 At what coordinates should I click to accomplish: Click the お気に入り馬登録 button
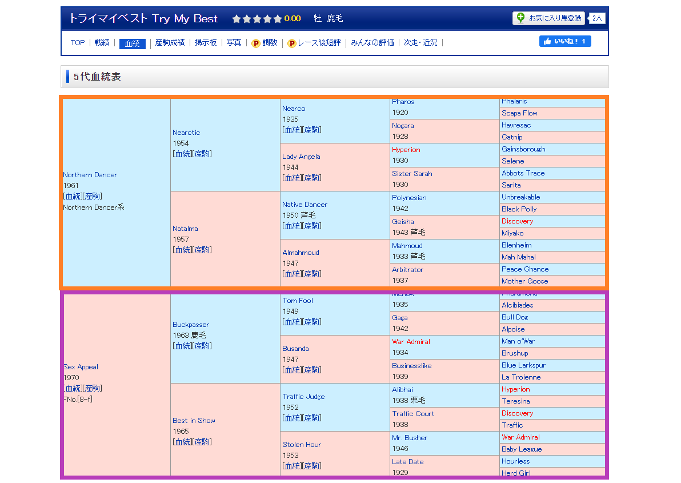click(548, 18)
